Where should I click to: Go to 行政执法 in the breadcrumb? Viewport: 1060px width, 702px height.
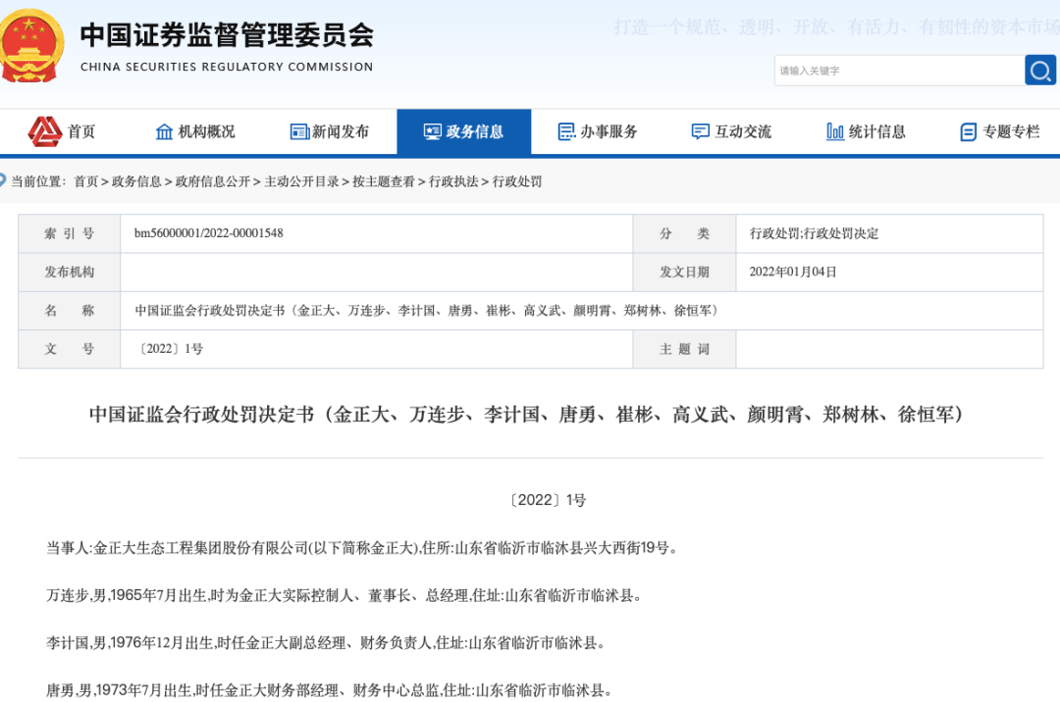coord(452,181)
